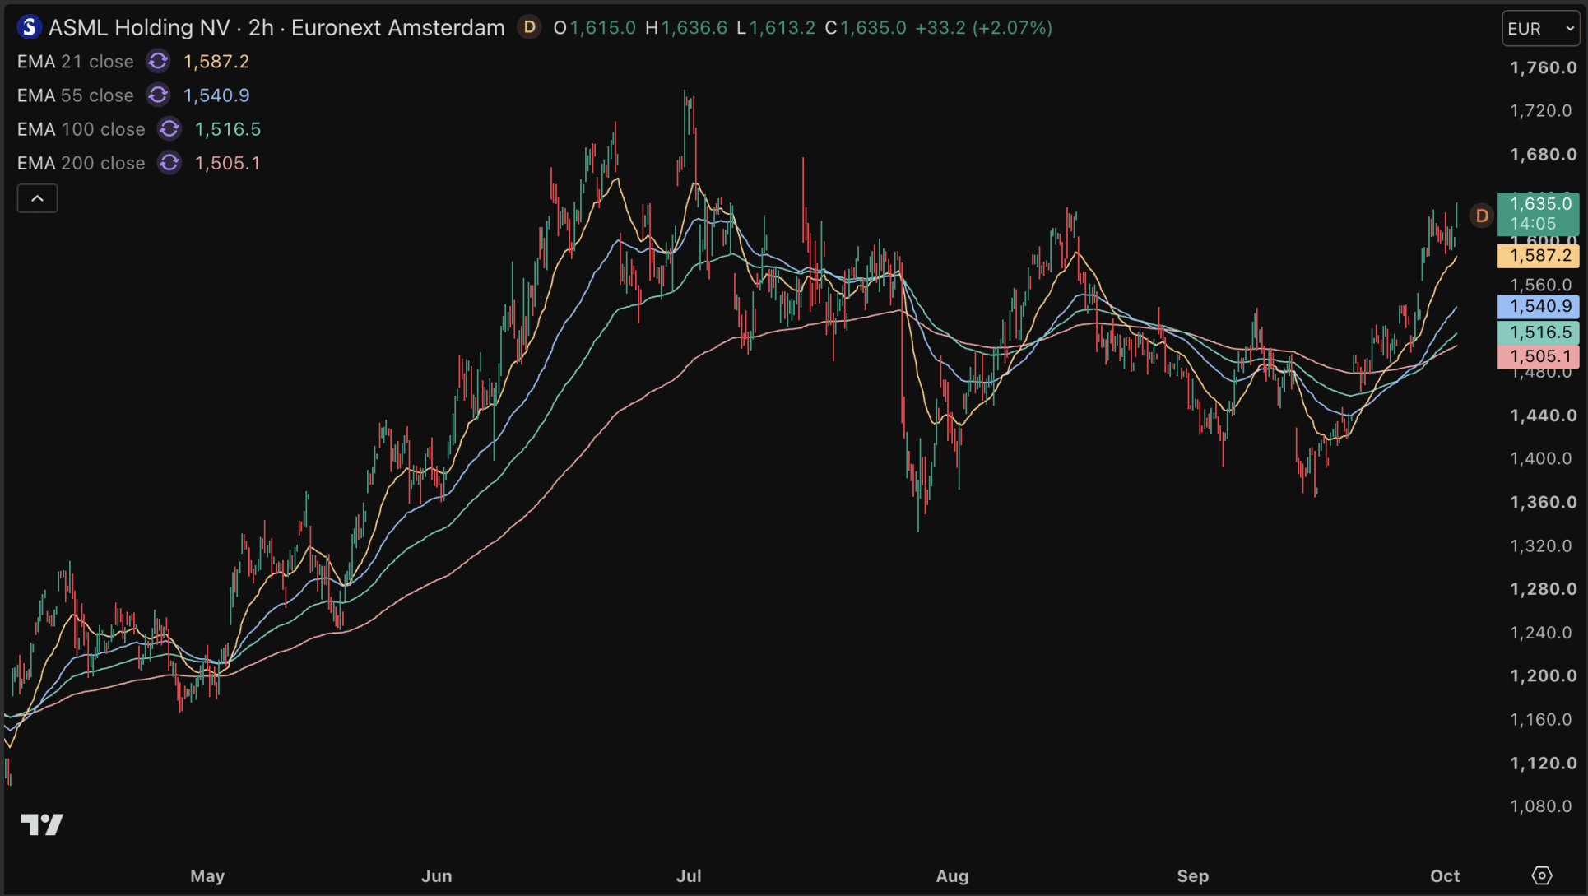Click the pink 1,505.1 axis price tag

(x=1539, y=356)
